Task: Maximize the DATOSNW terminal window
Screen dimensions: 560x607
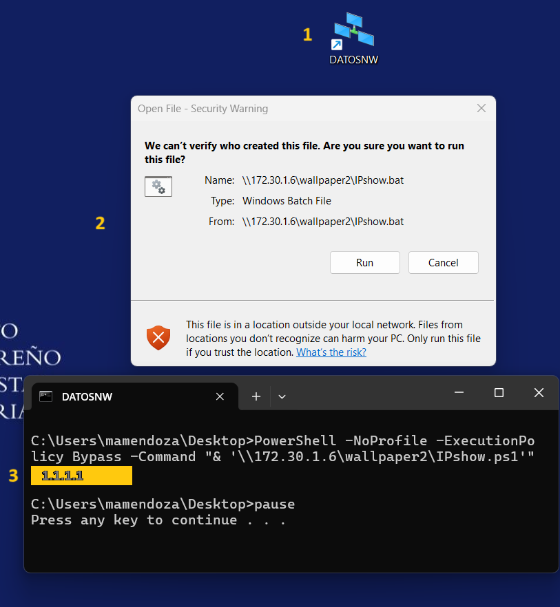Action: [x=499, y=393]
